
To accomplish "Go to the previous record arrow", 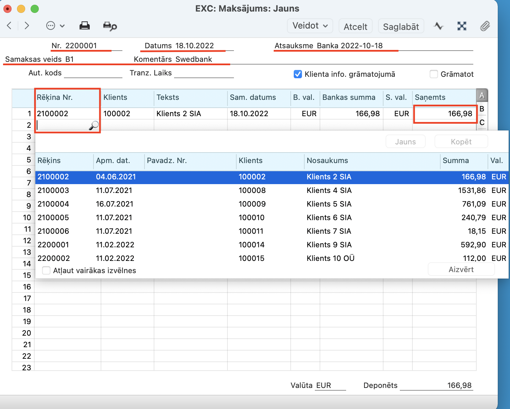I will point(10,25).
